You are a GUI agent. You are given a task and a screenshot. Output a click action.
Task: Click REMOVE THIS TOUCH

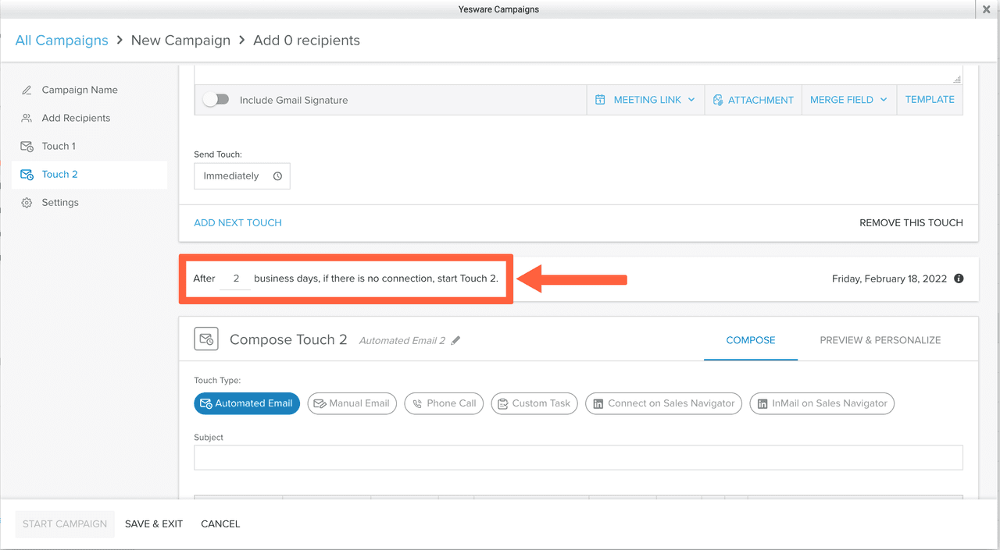tap(911, 222)
